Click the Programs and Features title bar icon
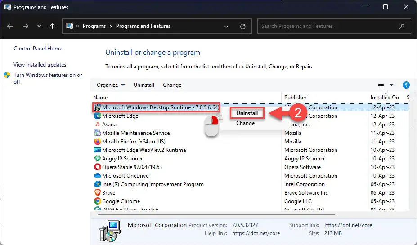The width and height of the screenshot is (417, 245). (8, 7)
